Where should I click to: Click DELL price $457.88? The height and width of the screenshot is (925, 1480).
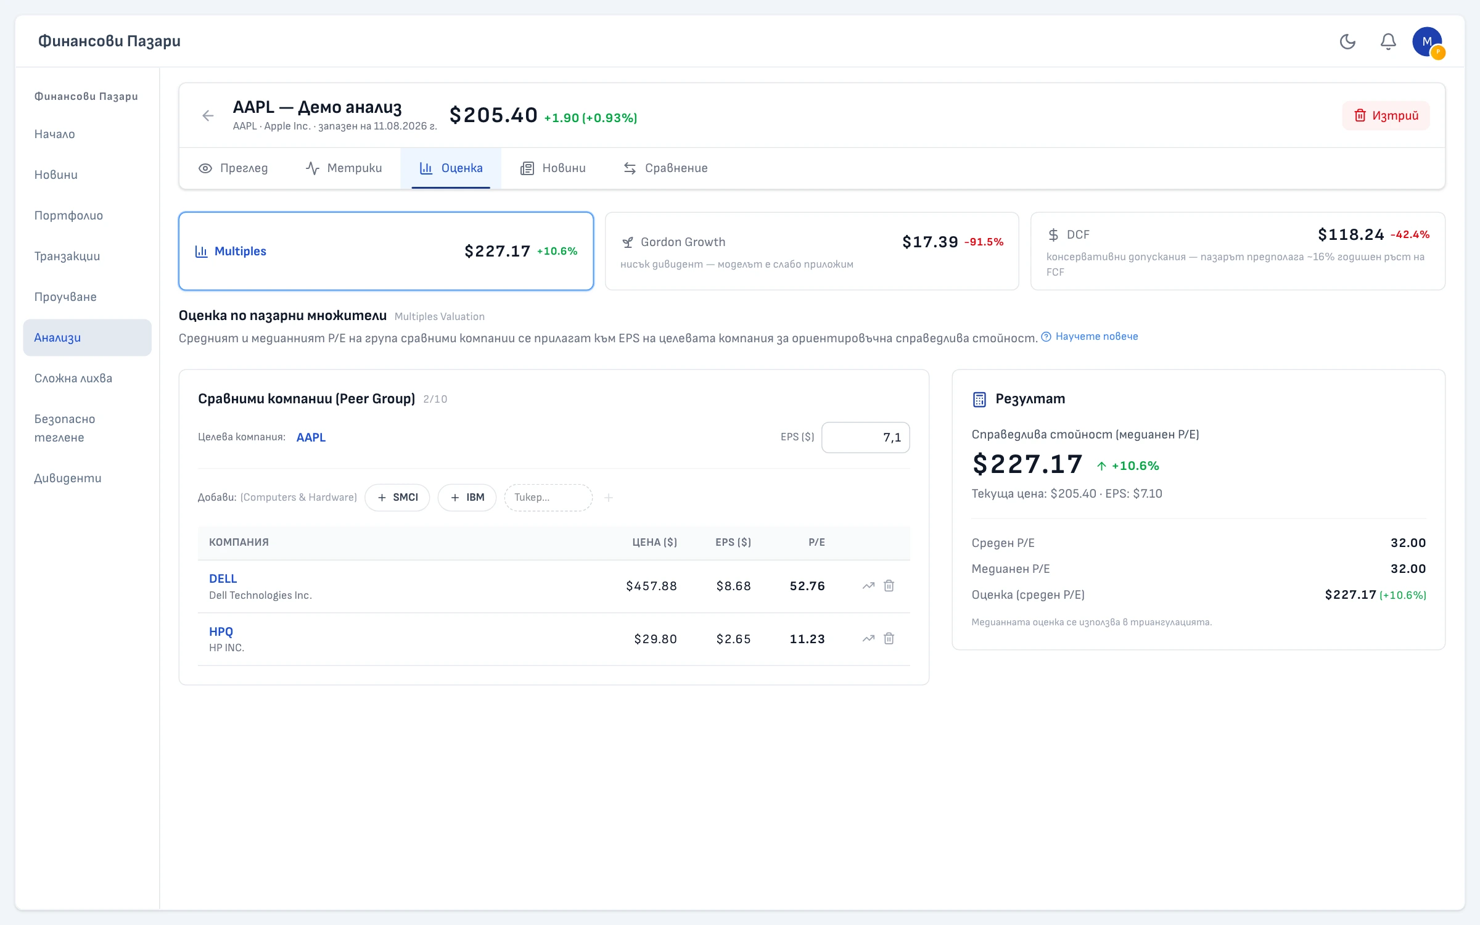pyautogui.click(x=652, y=586)
